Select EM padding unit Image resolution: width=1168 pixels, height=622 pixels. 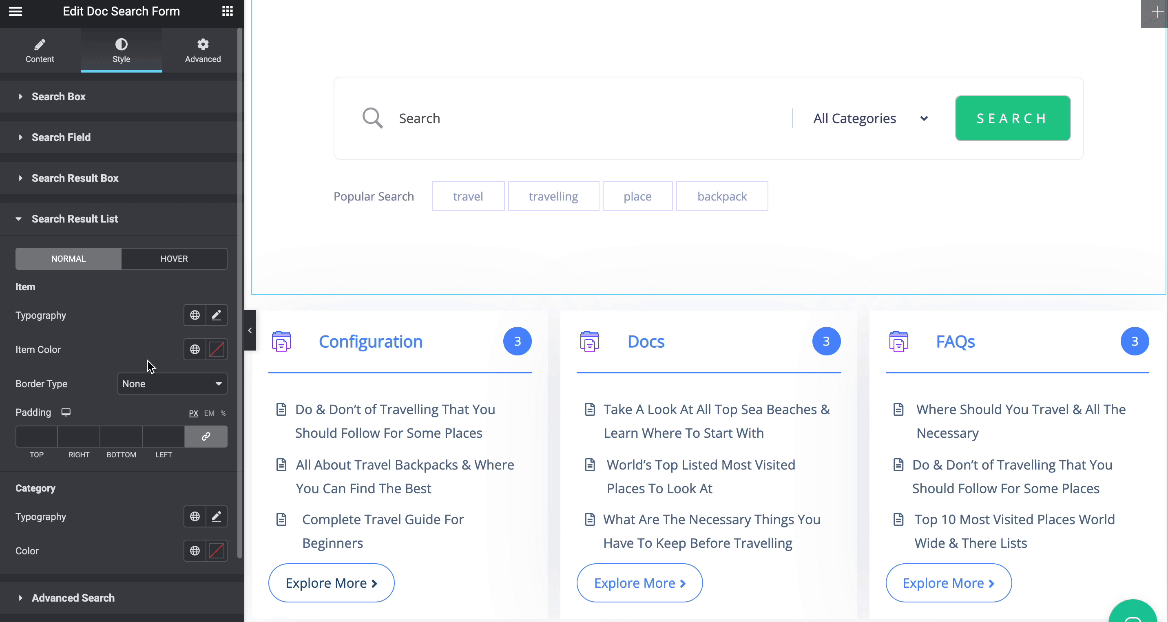tap(209, 413)
